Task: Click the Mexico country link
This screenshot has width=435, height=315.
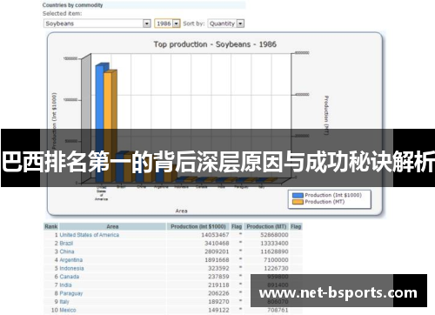Action: coord(68,310)
